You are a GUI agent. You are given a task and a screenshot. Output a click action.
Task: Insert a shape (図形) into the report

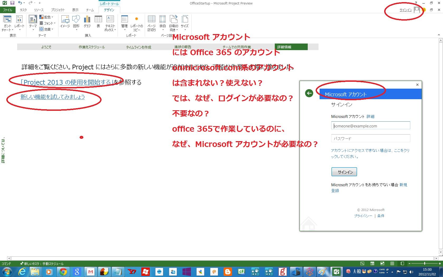[x=76, y=23]
